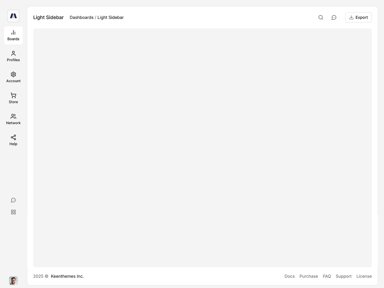The image size is (384, 288).
Task: Open user avatar profile menu
Action: tap(13, 281)
